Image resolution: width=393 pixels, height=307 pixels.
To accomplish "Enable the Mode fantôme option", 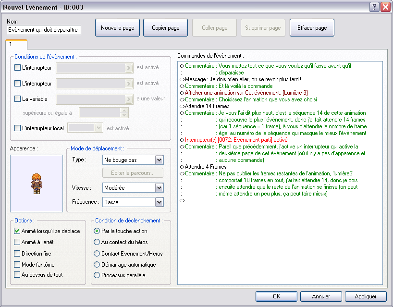I will tap(17, 264).
